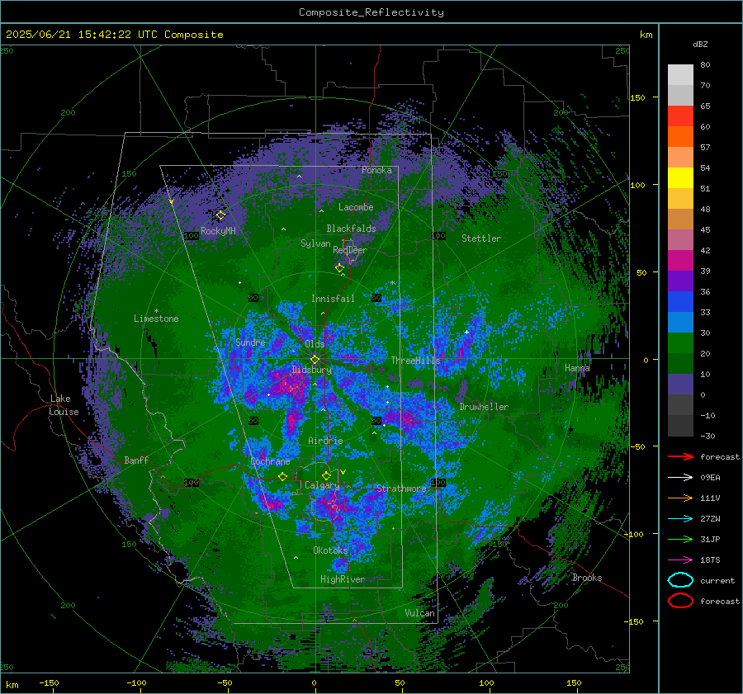Click the Olds city label
This screenshot has width=743, height=694.
coord(315,344)
